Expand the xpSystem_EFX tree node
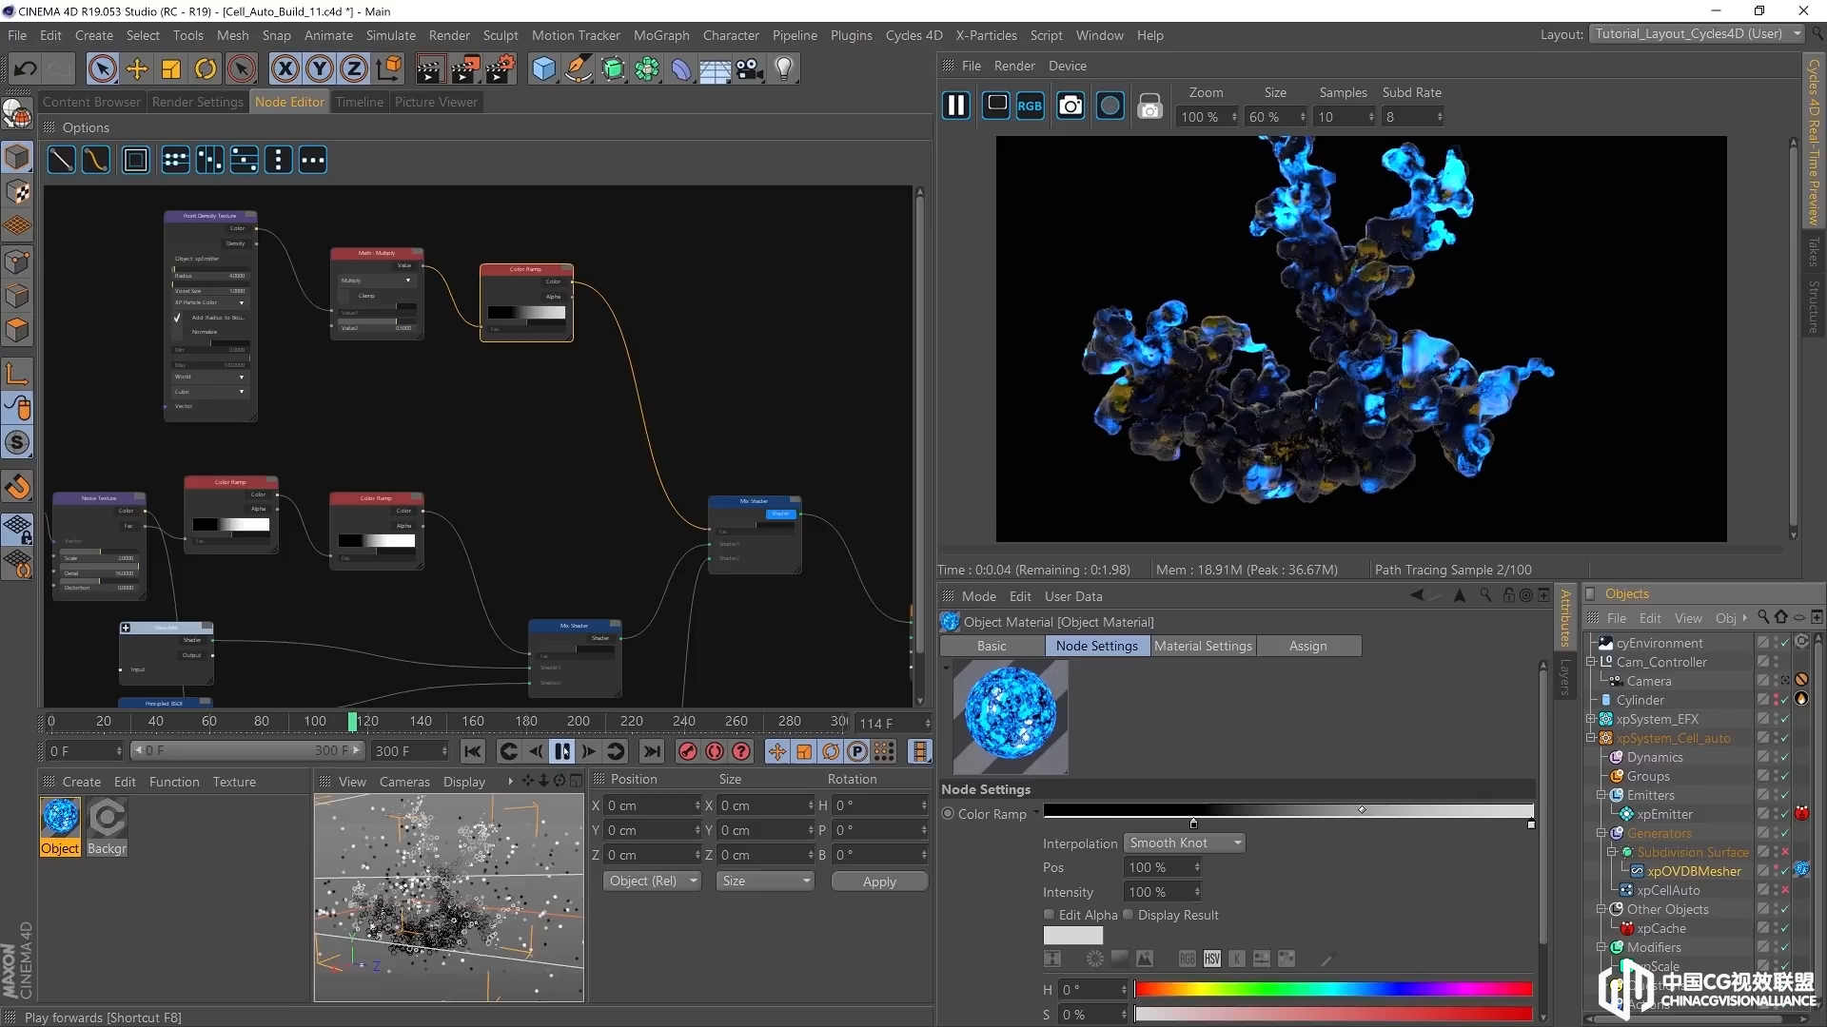Screen dimensions: 1827x1027 pyautogui.click(x=1590, y=719)
